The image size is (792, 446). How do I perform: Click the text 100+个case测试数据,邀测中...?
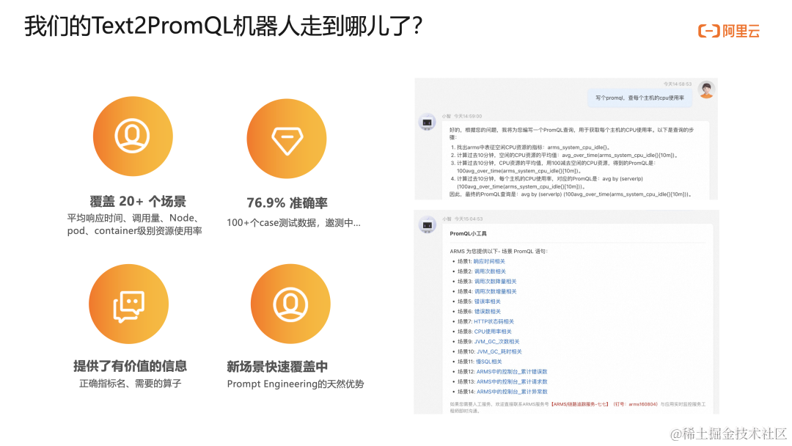293,223
